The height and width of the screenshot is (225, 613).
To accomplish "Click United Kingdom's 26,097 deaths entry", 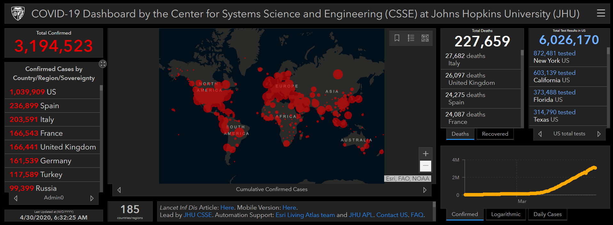I will 481,79.
